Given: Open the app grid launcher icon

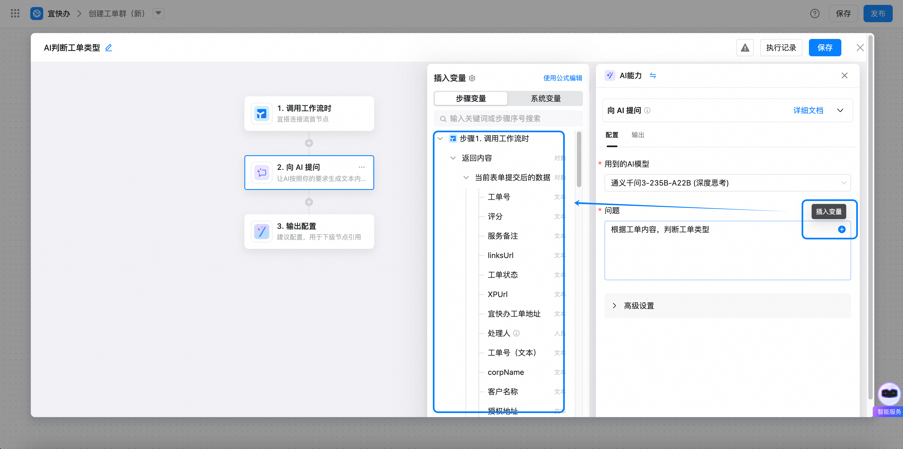Looking at the screenshot, I should point(15,13).
